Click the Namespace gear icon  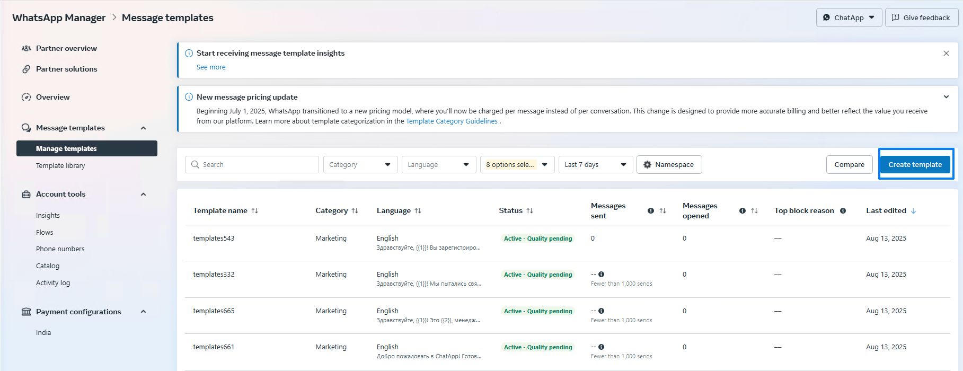click(x=647, y=165)
